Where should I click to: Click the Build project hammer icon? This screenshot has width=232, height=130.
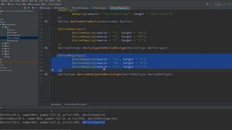pyautogui.click(x=211, y=4)
